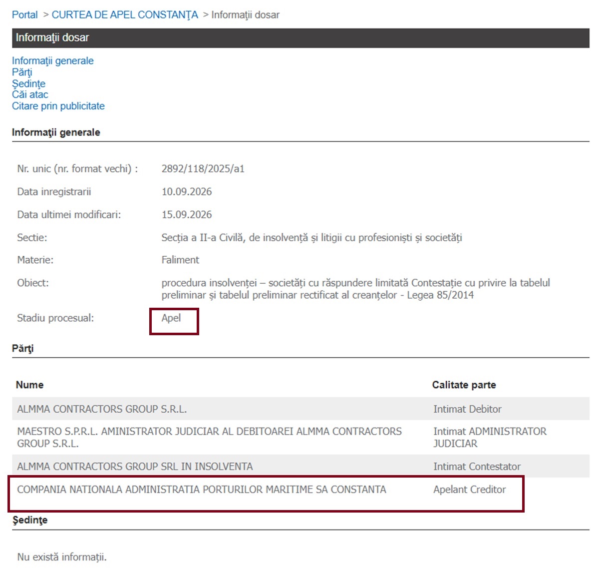The width and height of the screenshot is (599, 572).
Task: Click the Data inregistrarii label
Action: (x=54, y=192)
